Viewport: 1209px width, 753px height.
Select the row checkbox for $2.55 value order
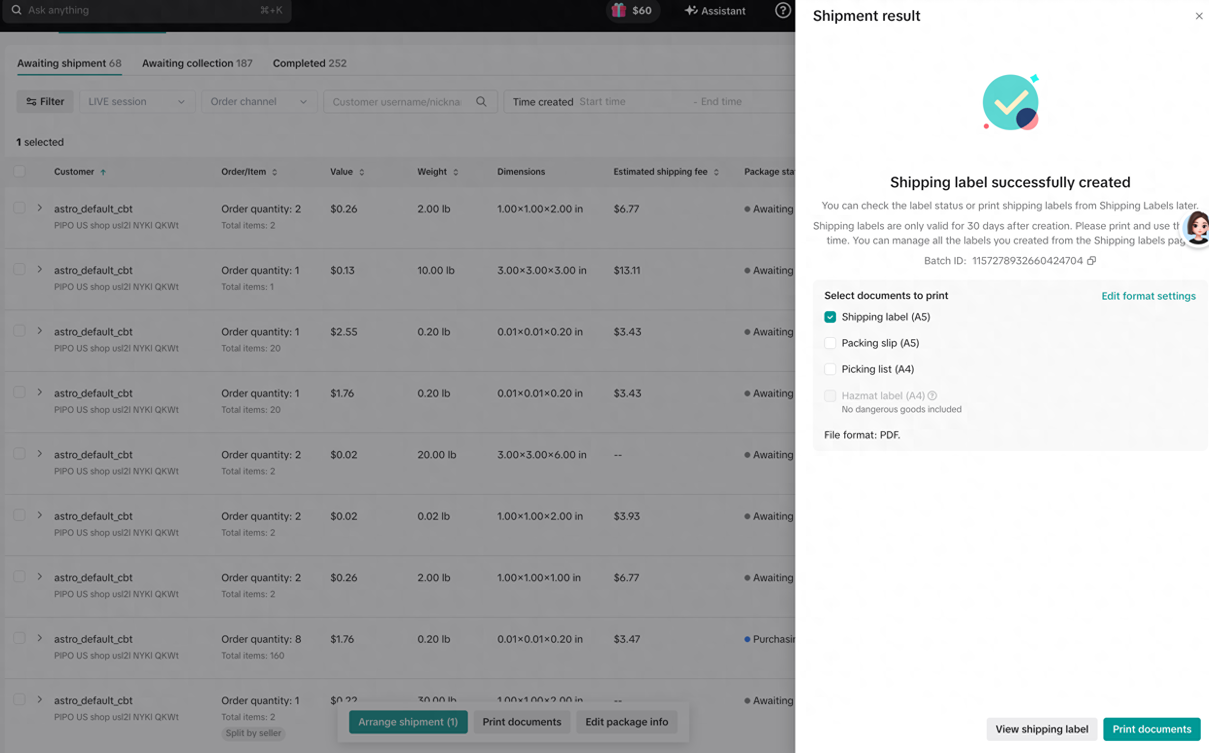pyautogui.click(x=19, y=331)
